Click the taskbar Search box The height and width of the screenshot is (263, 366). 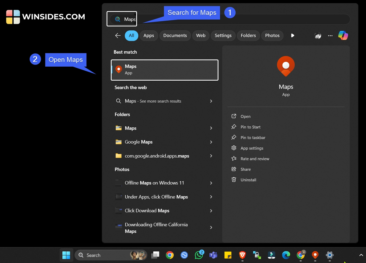111,255
